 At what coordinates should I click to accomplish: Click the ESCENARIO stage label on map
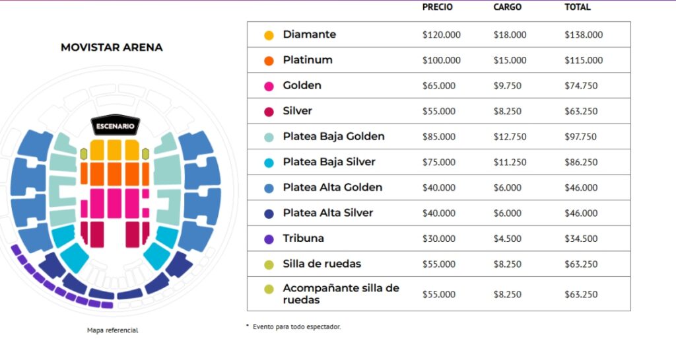[115, 126]
